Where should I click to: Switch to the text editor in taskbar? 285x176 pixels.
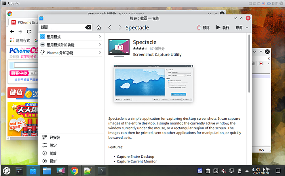click(88, 171)
